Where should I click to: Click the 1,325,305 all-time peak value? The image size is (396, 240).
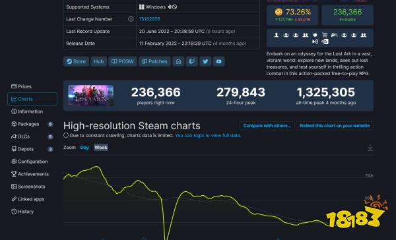point(326,92)
